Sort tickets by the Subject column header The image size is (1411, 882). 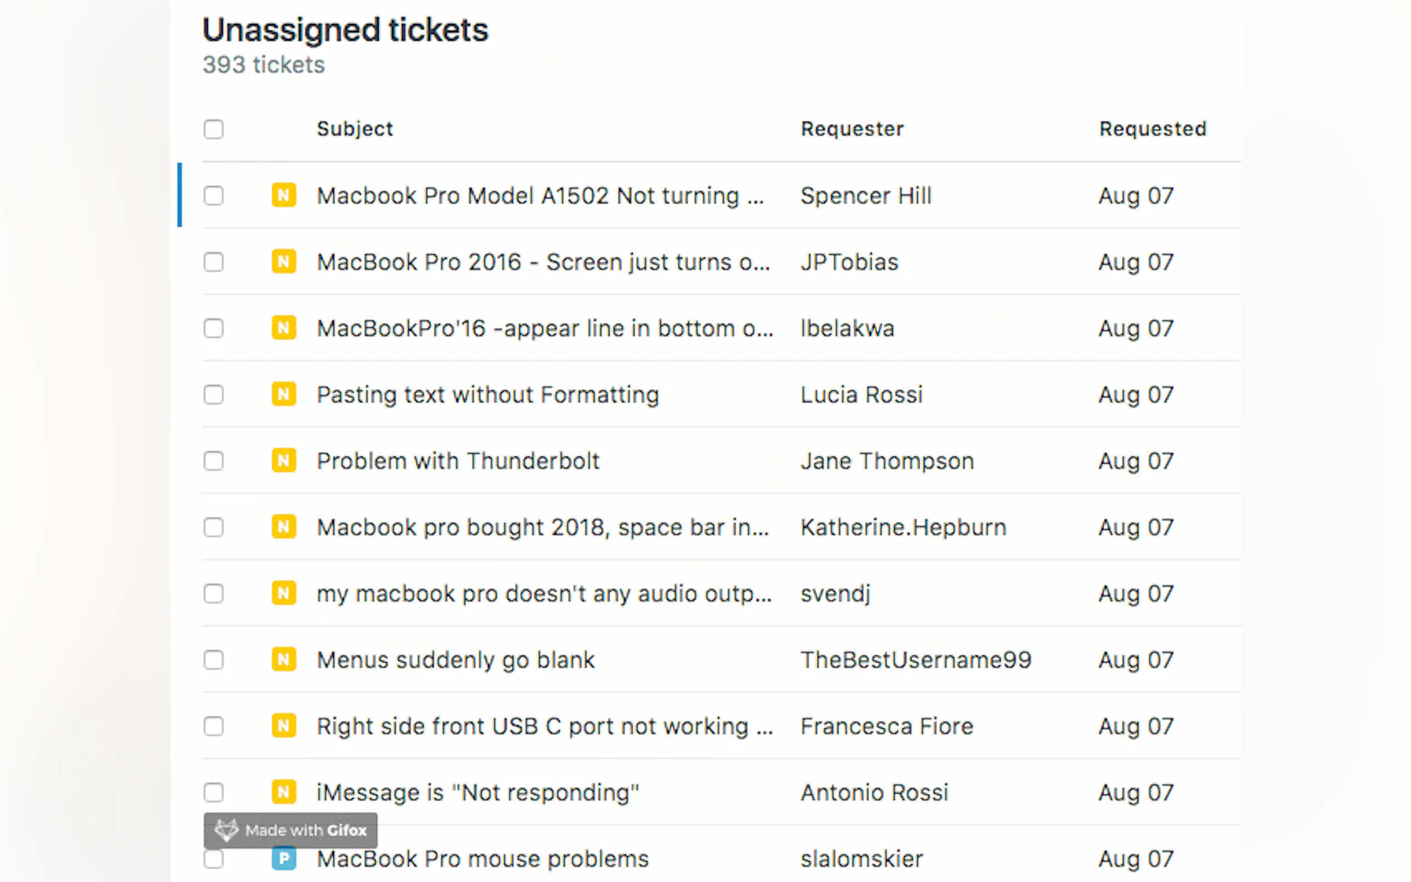tap(354, 129)
